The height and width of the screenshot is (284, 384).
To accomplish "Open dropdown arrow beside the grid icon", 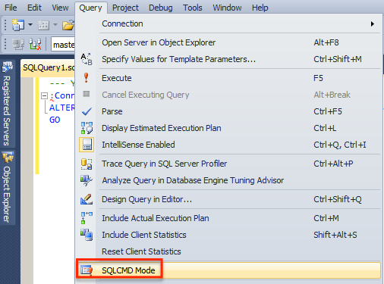I will coord(55,25).
